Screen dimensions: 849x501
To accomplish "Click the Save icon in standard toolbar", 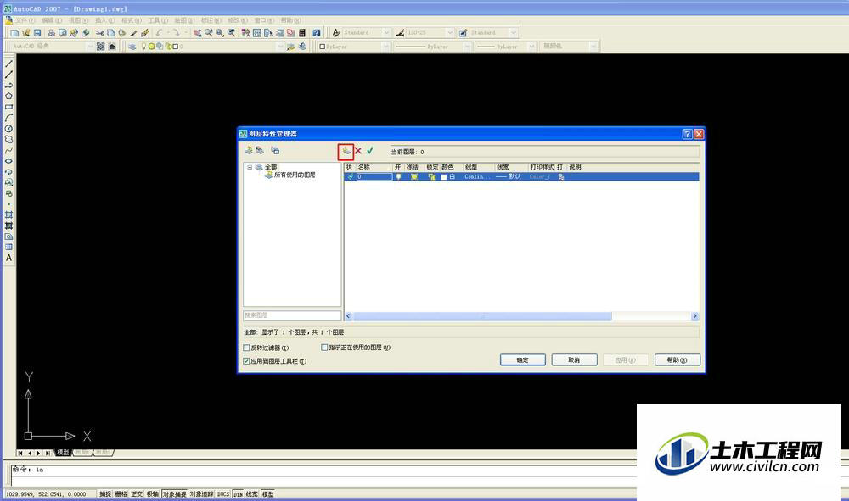I will click(x=37, y=33).
